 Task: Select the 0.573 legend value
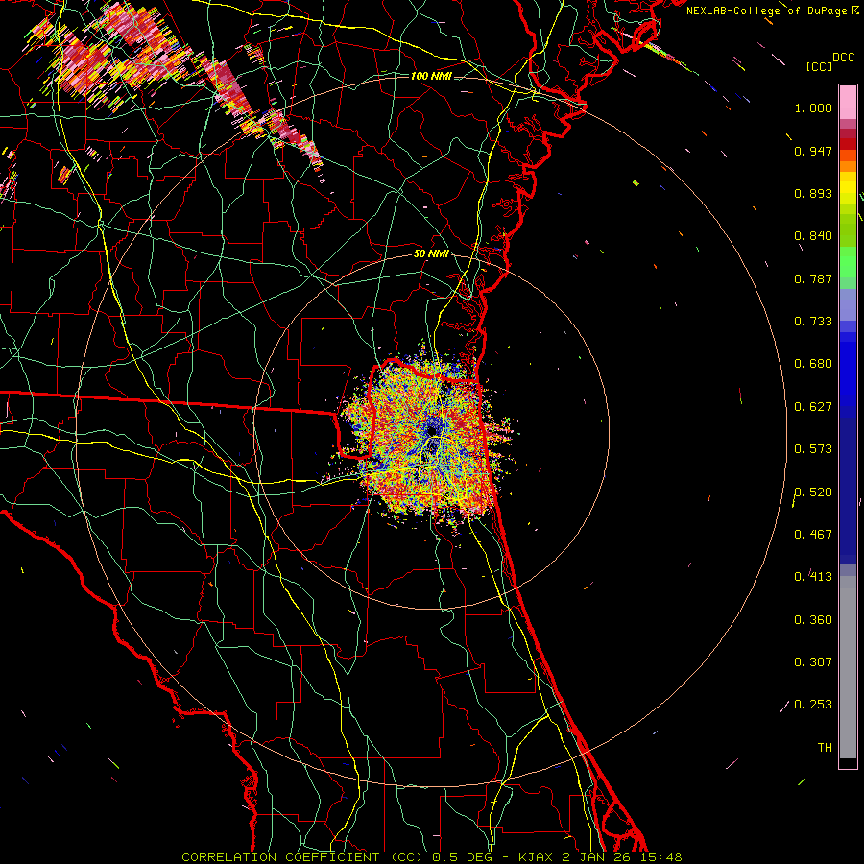pyautogui.click(x=813, y=449)
